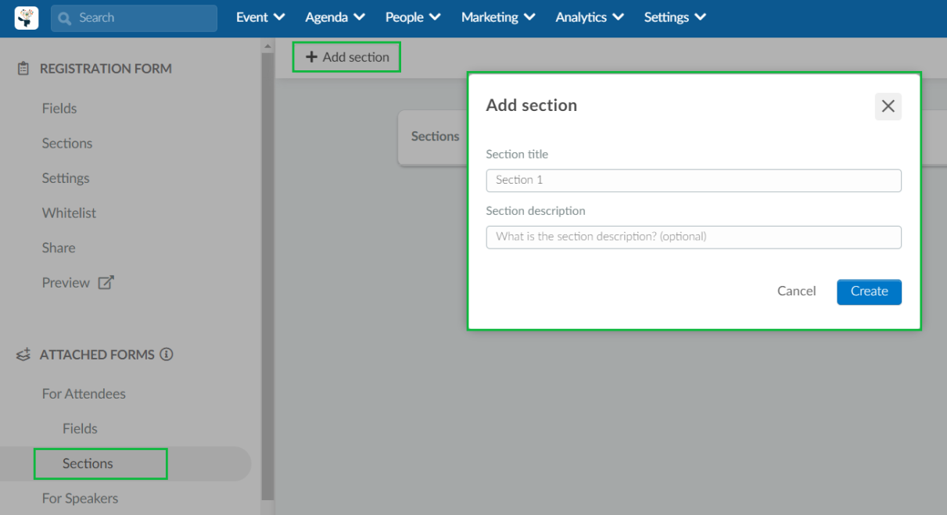
Task: Click the app logo icon
Action: click(27, 18)
